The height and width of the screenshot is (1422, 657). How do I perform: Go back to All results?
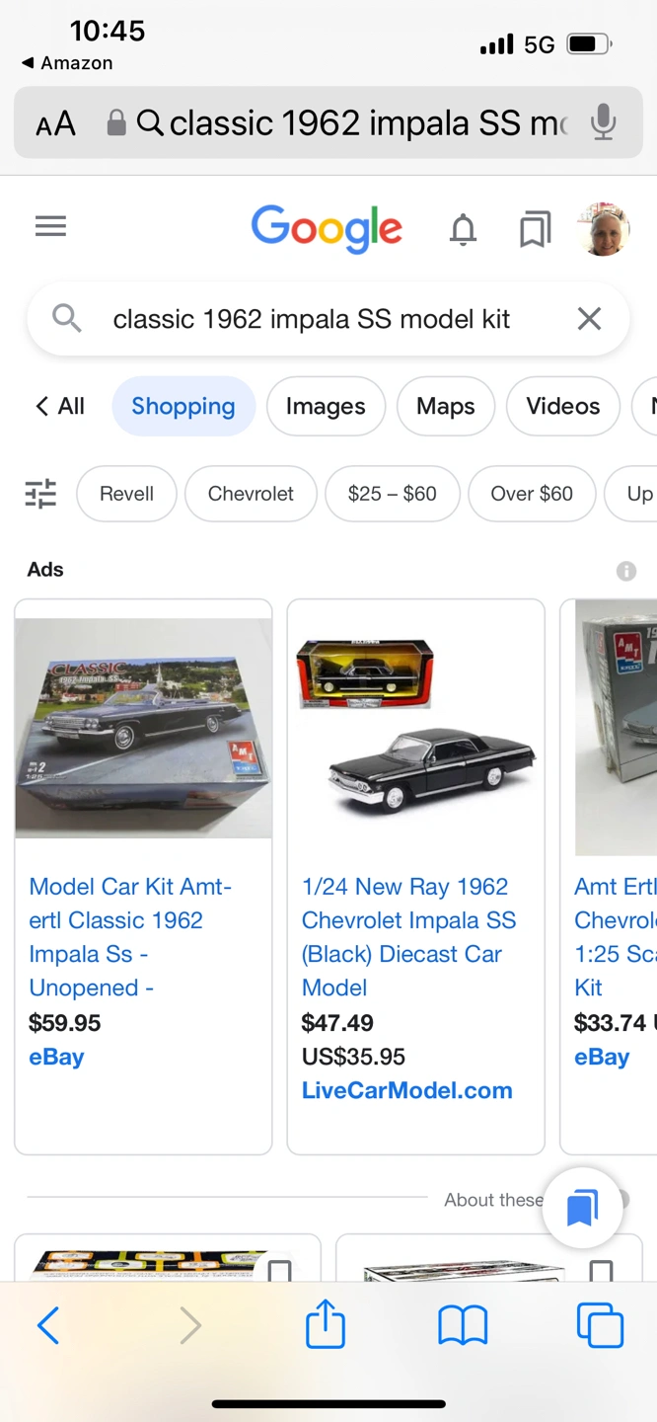pyautogui.click(x=60, y=406)
